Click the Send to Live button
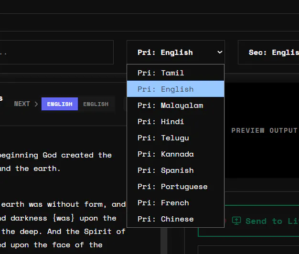The image size is (299, 254). (249, 221)
